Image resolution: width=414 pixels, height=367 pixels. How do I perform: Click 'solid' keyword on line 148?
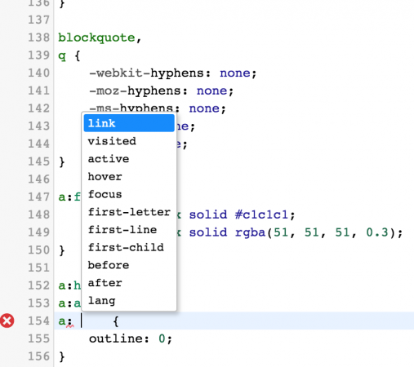(208, 214)
